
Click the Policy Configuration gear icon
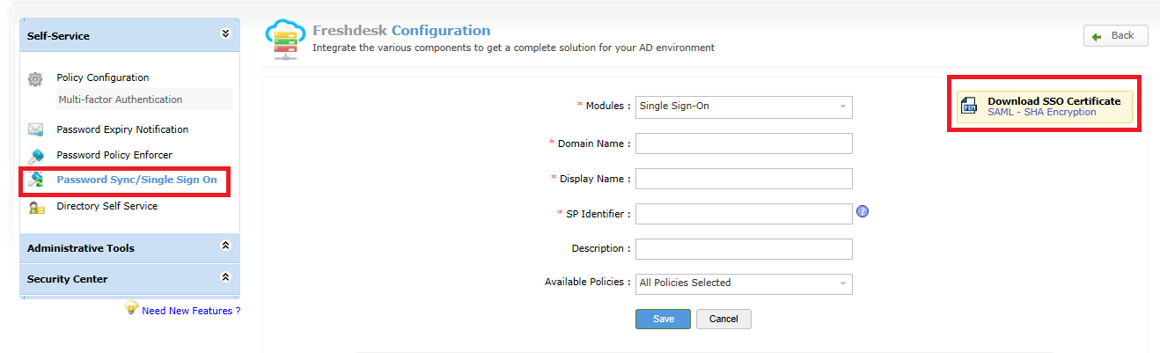click(35, 79)
